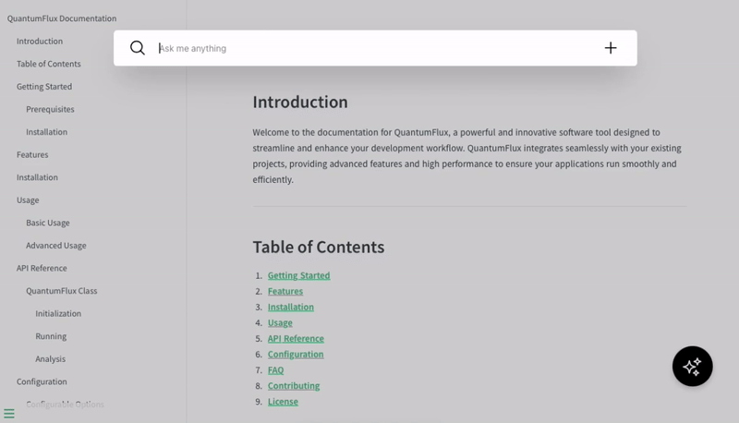Open Basic Usage in the sidebar

[x=47, y=223]
